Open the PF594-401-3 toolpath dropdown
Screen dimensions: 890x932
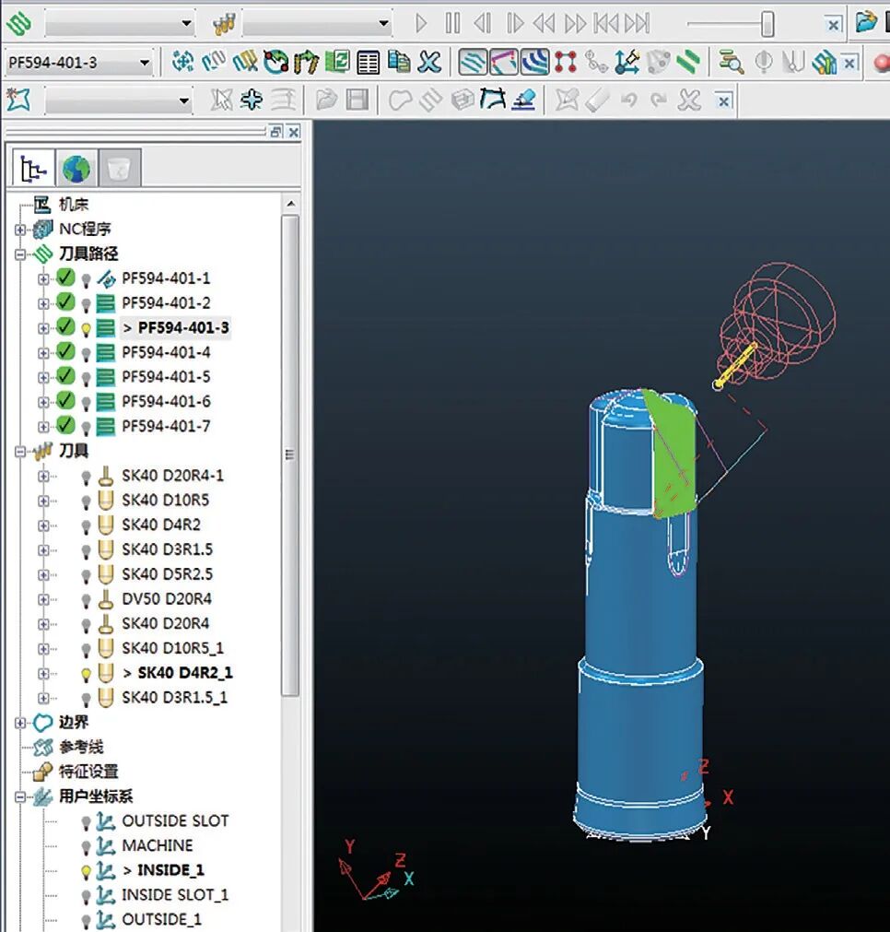tap(145, 63)
